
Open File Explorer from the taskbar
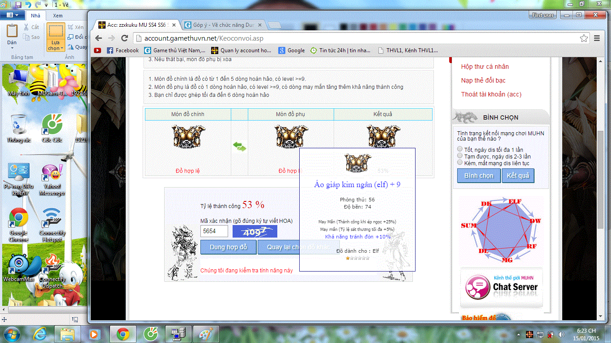click(68, 334)
